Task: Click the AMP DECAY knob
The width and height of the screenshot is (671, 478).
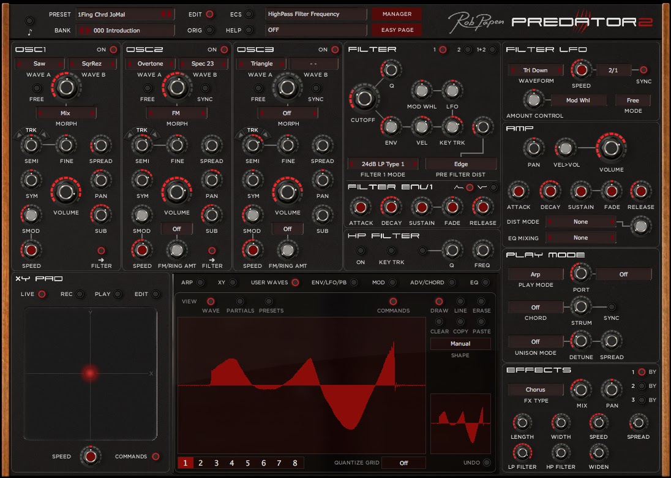Action: coord(549,191)
